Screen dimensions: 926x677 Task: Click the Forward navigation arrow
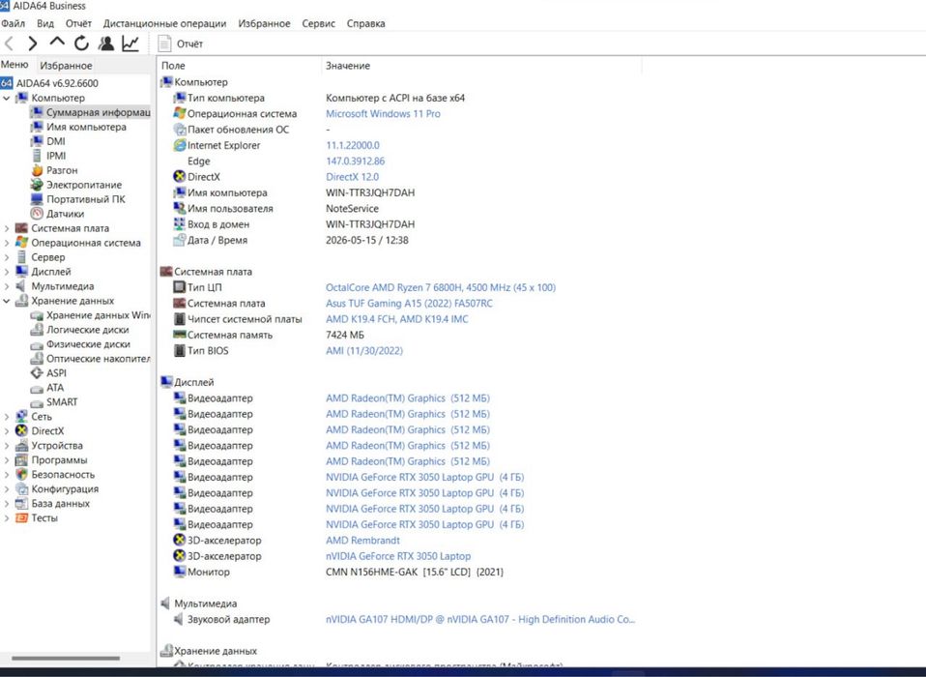[33, 44]
